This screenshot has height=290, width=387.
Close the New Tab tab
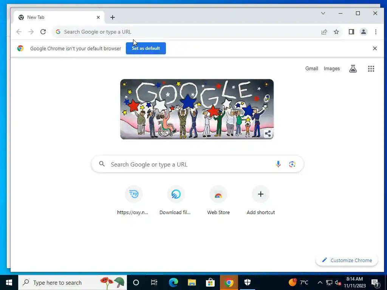[x=98, y=17]
